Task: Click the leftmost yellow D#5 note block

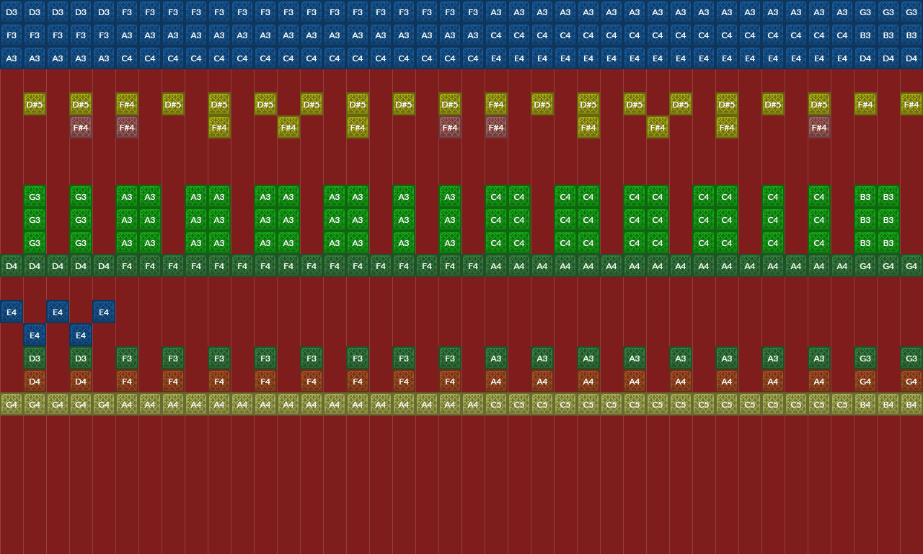Action: click(x=35, y=105)
